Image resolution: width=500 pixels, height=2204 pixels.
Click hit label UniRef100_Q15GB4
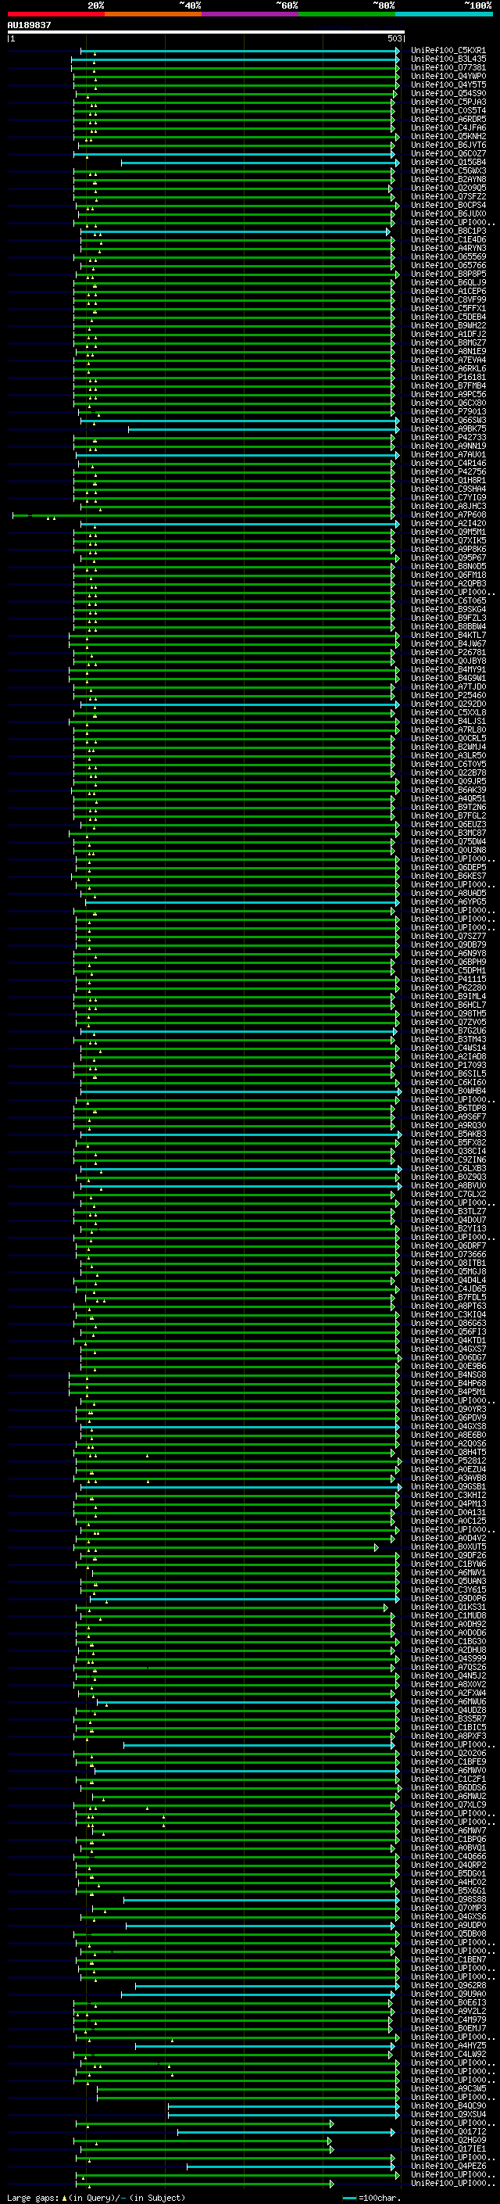click(448, 163)
